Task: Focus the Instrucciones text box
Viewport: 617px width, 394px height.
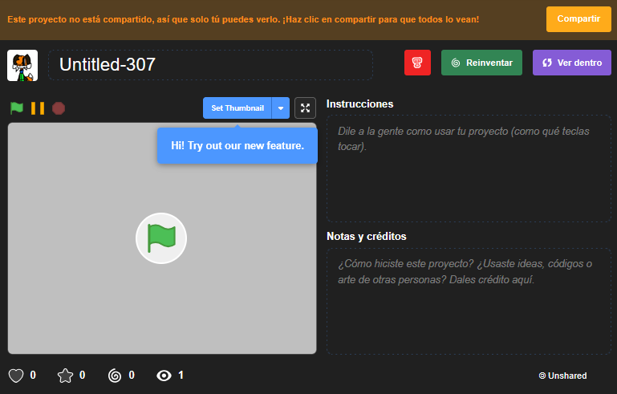Action: point(469,169)
